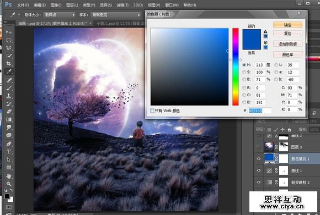Click the 确定 button in color picker
The width and height of the screenshot is (320, 215).
click(287, 25)
